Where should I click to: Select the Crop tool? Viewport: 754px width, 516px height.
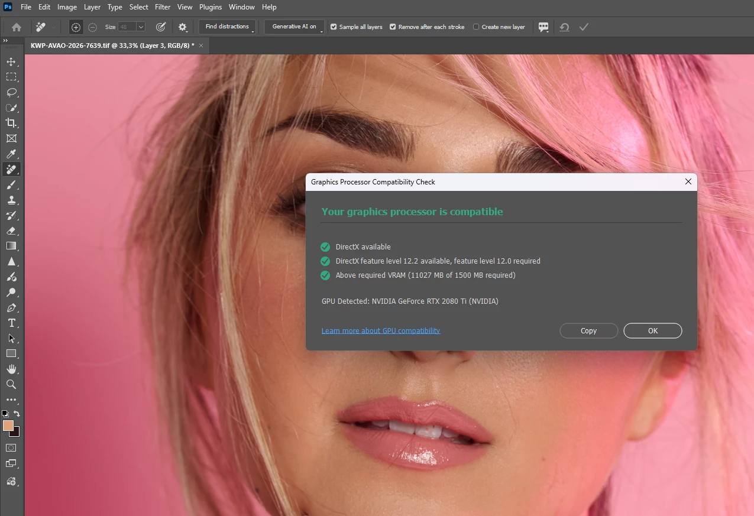tap(11, 123)
